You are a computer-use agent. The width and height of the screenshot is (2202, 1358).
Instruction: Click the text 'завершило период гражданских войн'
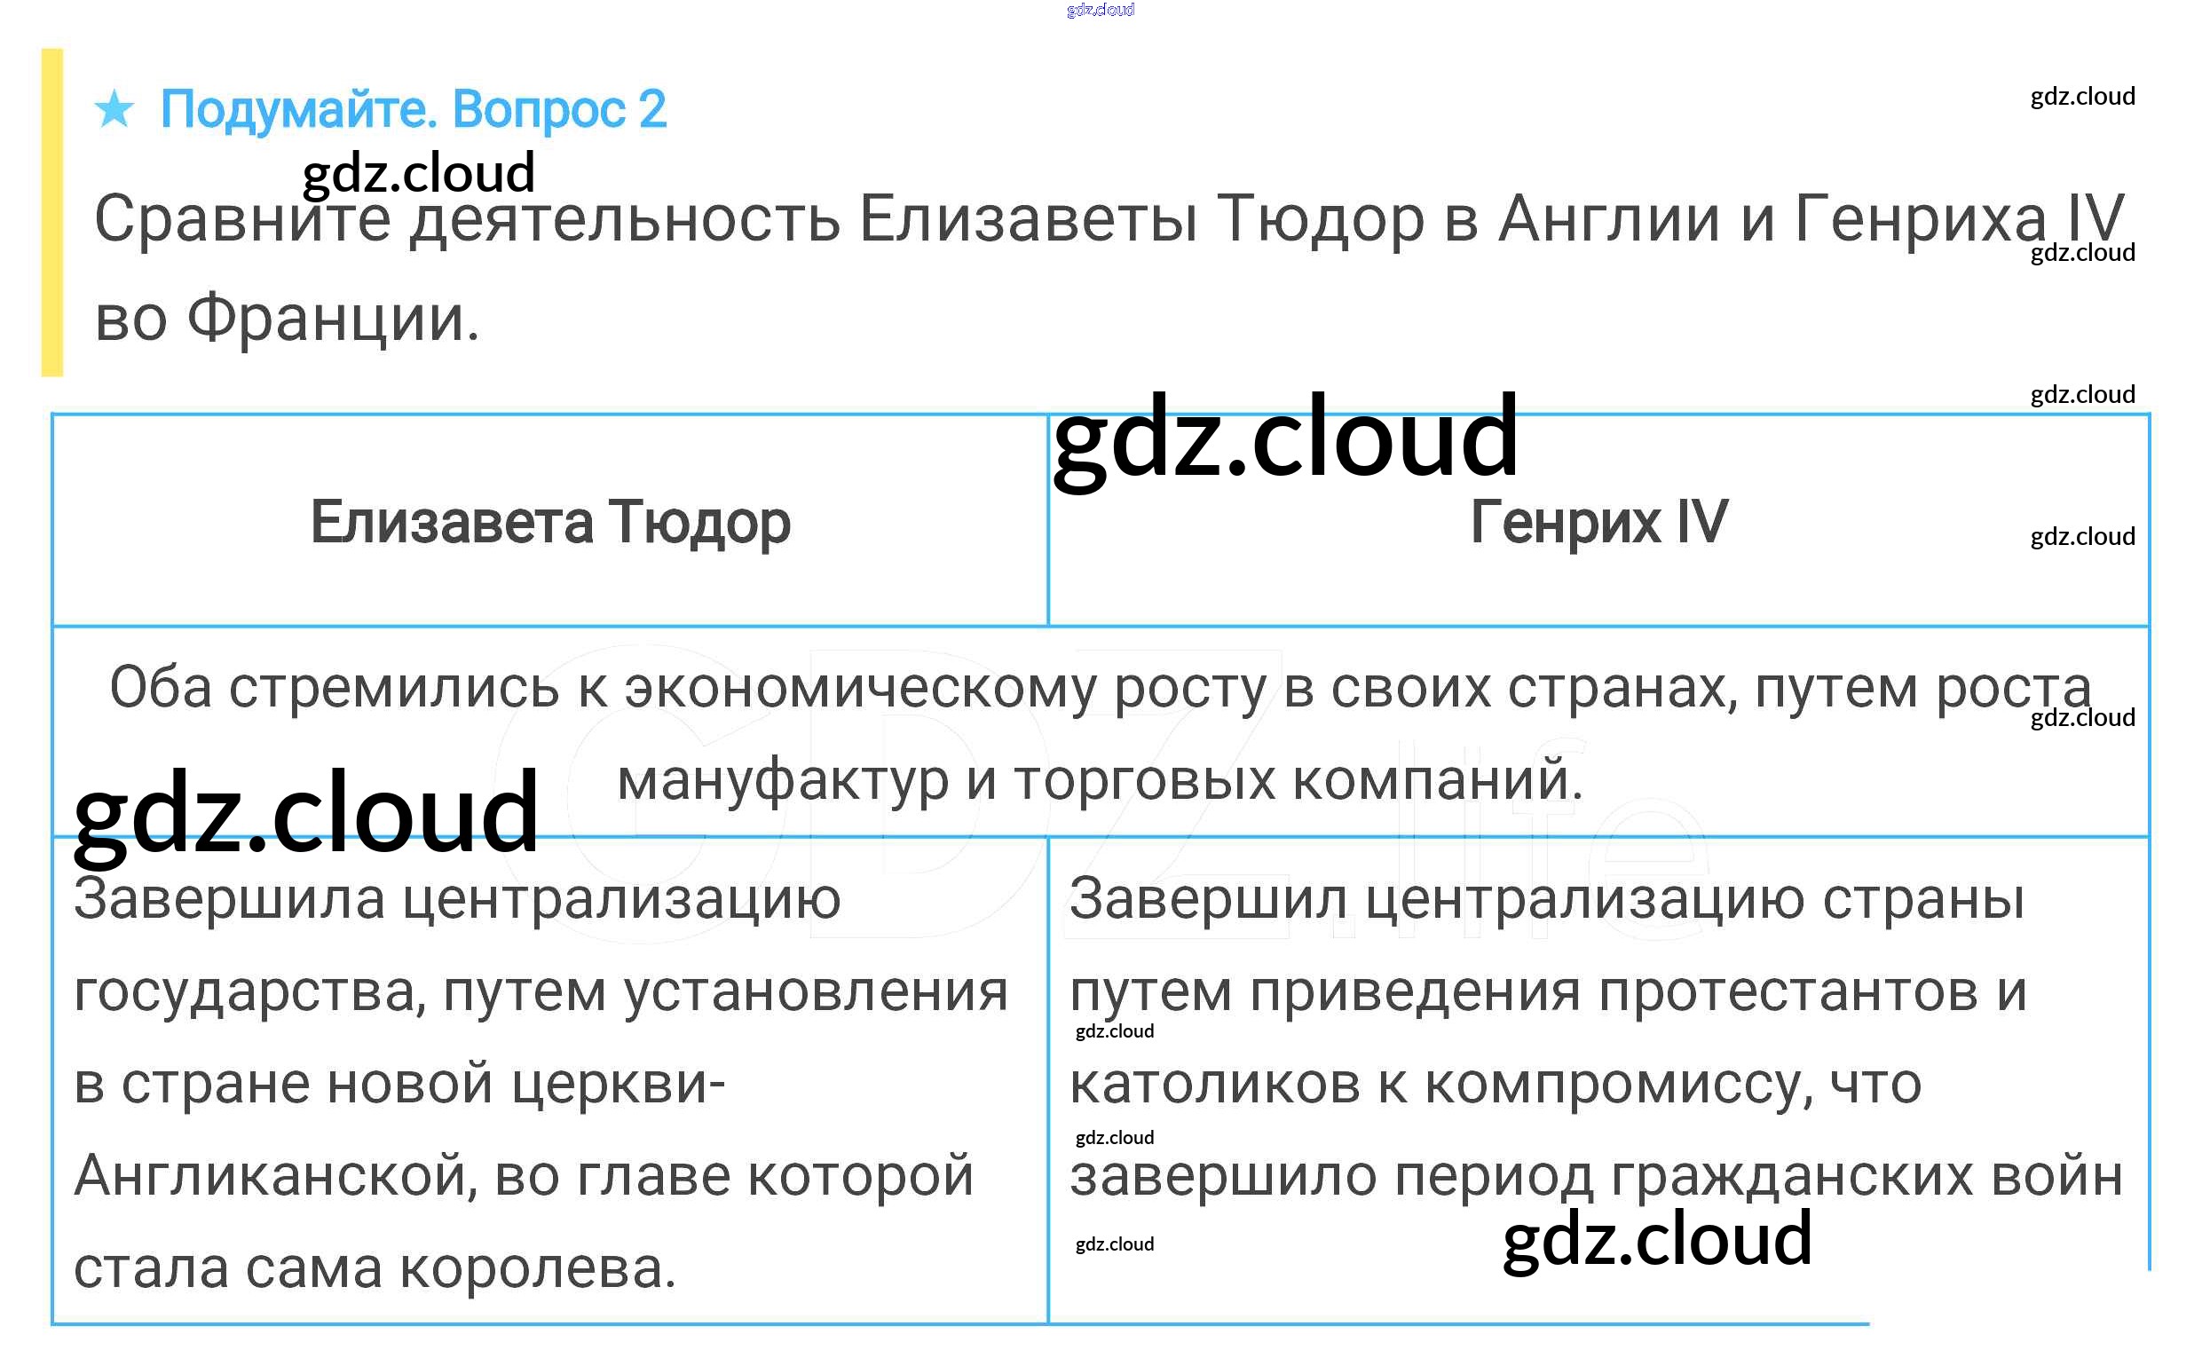click(1596, 1176)
